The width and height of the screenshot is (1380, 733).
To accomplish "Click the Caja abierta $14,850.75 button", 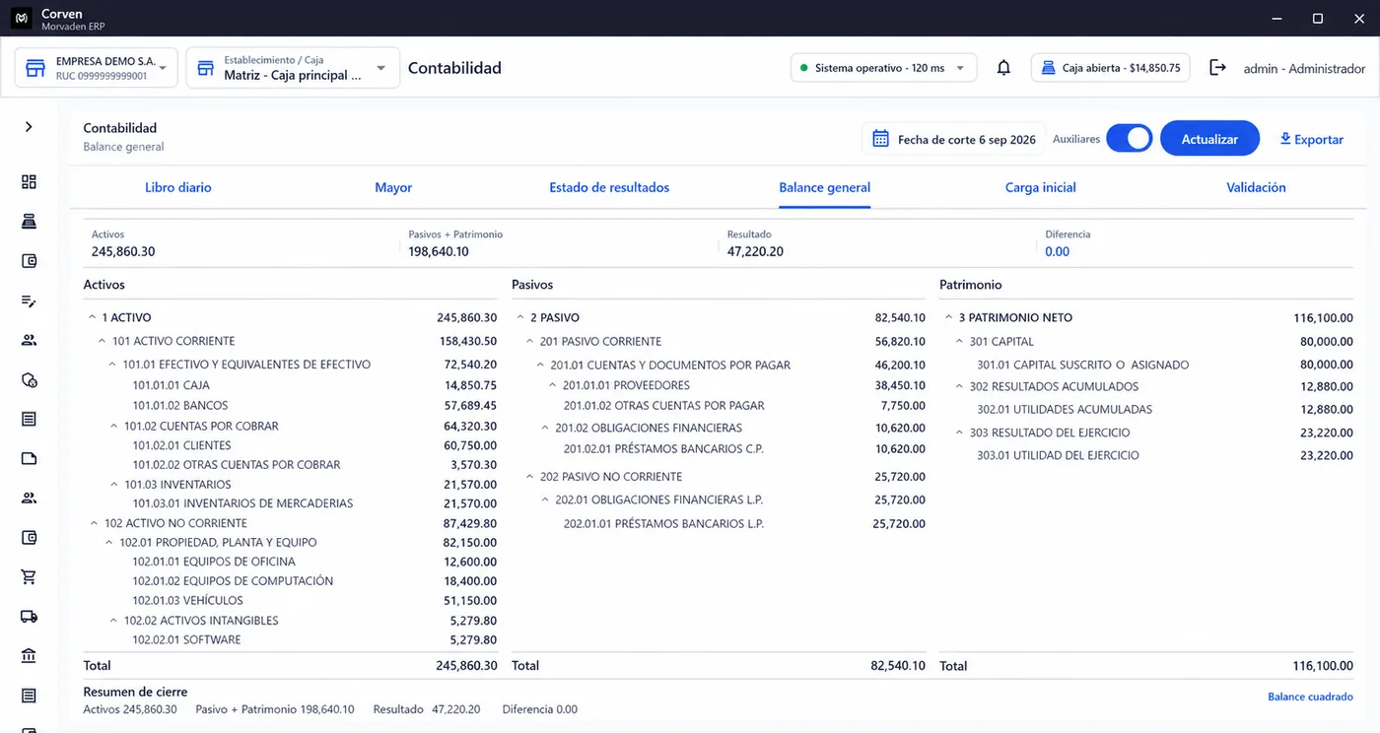I will (1111, 68).
